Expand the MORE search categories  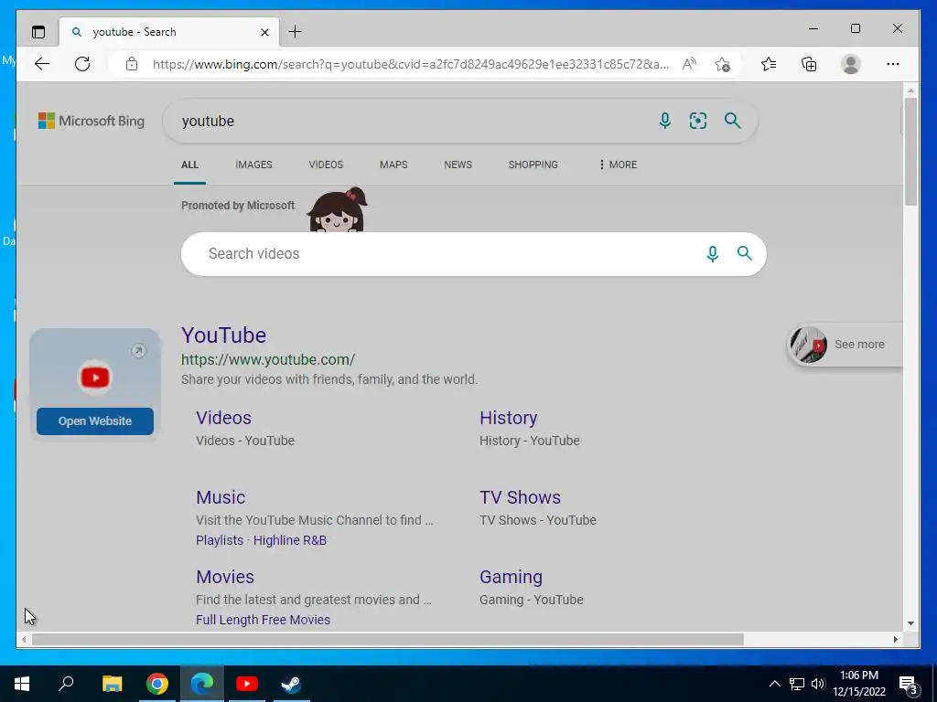click(x=618, y=165)
